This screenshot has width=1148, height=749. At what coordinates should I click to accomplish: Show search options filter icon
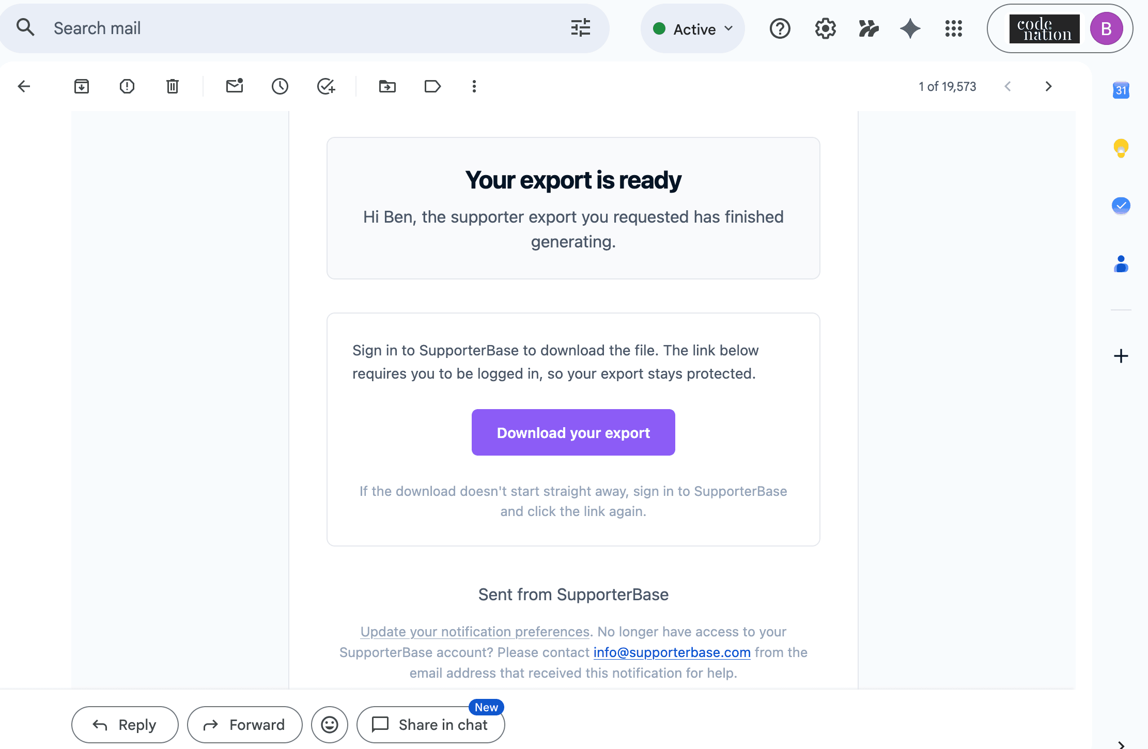point(581,28)
